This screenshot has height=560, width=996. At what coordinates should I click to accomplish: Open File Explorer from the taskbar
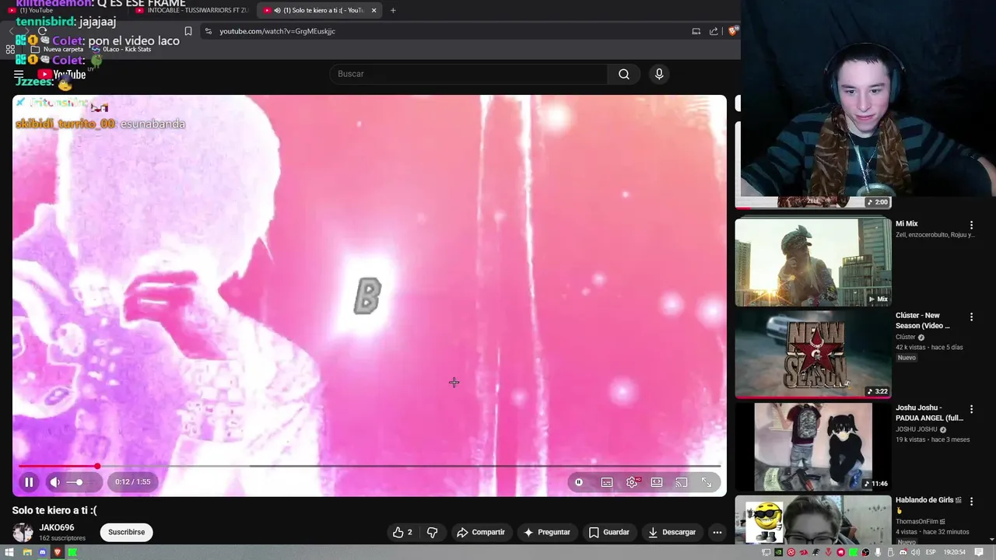coord(27,552)
